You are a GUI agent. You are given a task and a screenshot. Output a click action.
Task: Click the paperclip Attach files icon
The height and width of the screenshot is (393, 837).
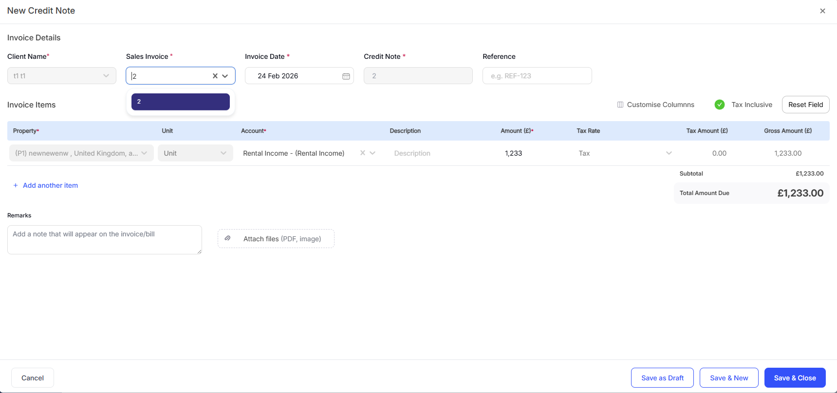pyautogui.click(x=227, y=238)
